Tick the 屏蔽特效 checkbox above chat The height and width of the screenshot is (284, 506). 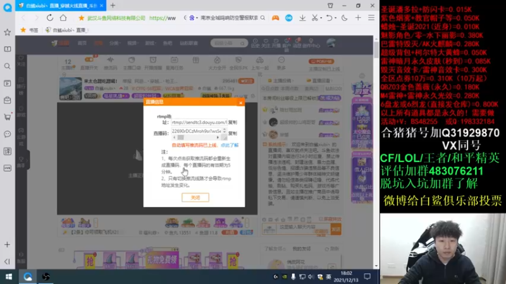321,219
